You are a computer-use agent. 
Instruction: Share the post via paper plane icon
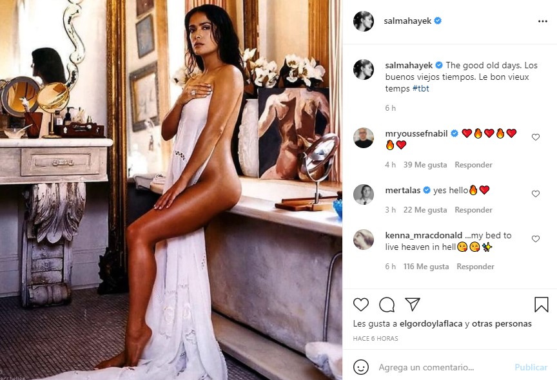[413, 305]
